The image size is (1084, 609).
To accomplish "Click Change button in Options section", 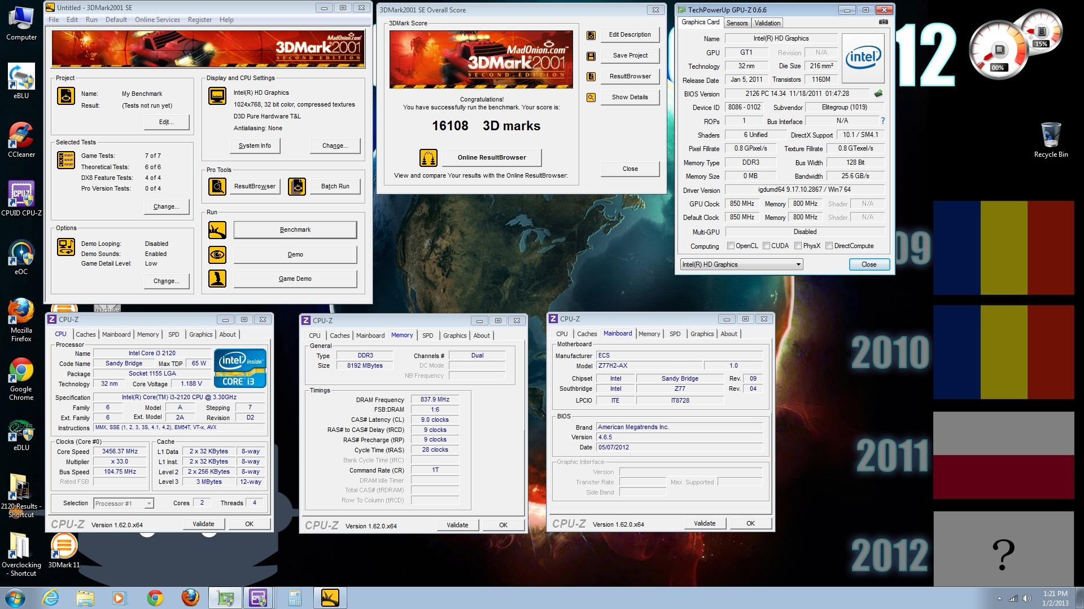I will 166,281.
